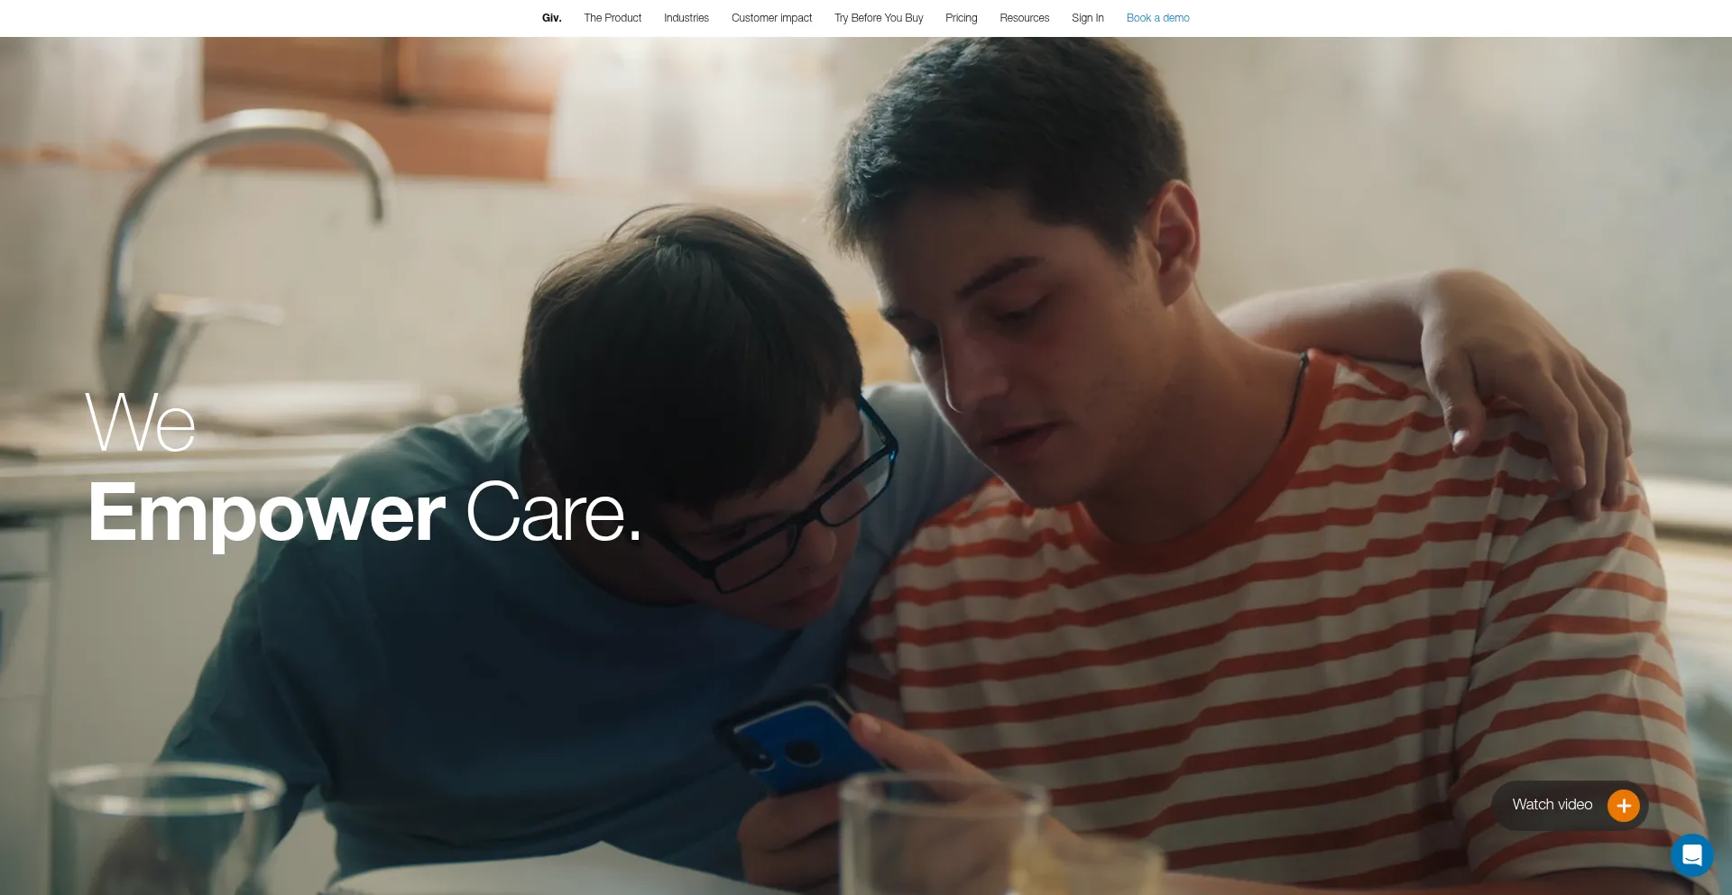Click the orange plus icon beside Watch video
This screenshot has height=895, width=1732.
coord(1623,805)
